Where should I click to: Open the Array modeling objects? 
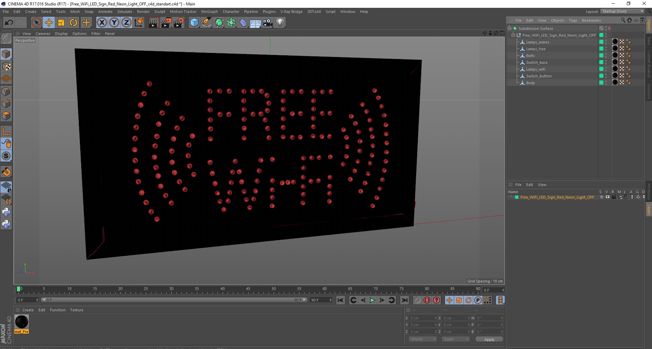(x=231, y=23)
